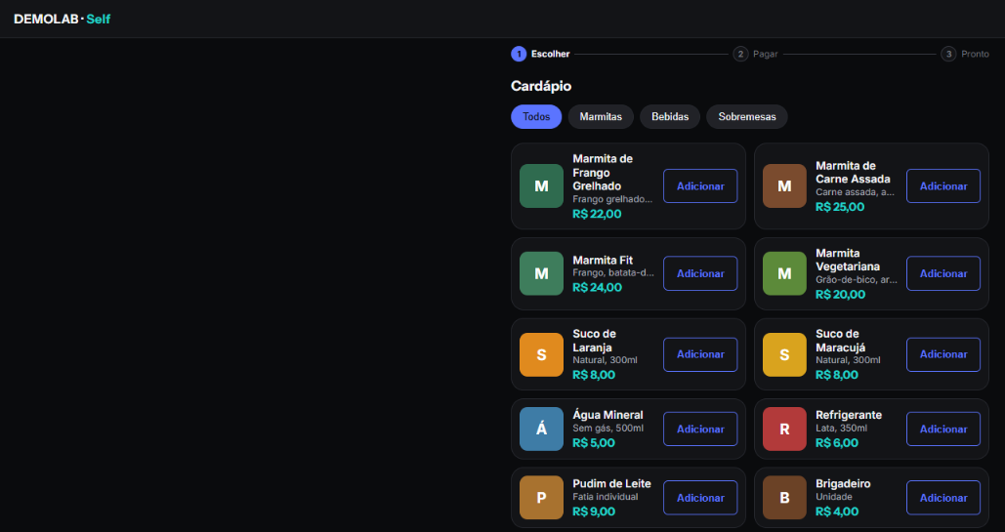Image resolution: width=1005 pixels, height=532 pixels.
Task: Click the green M icon for Marmita de Frango Grelhado
Action: (542, 185)
